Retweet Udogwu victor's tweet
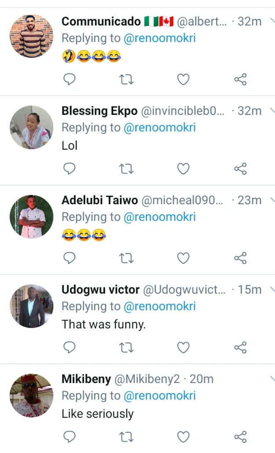This screenshot has height=453, width=275. click(x=127, y=347)
